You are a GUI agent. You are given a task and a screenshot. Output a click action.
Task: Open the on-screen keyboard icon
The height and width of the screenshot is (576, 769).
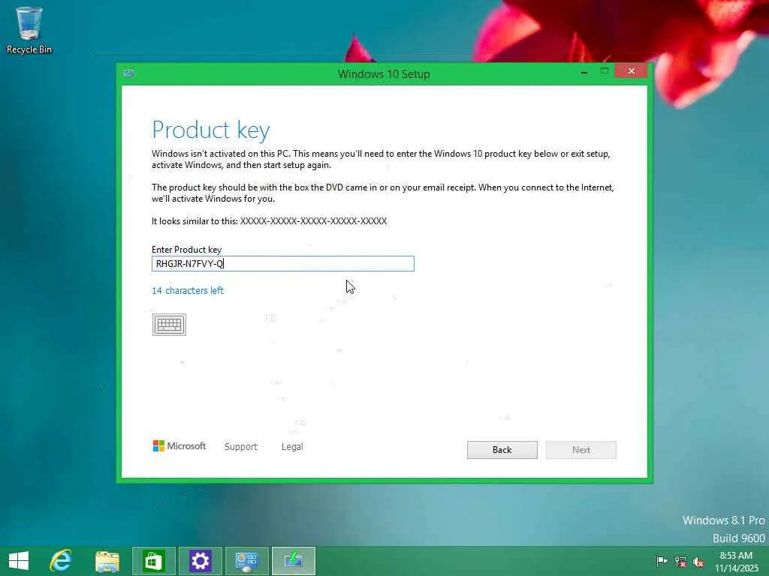(169, 324)
